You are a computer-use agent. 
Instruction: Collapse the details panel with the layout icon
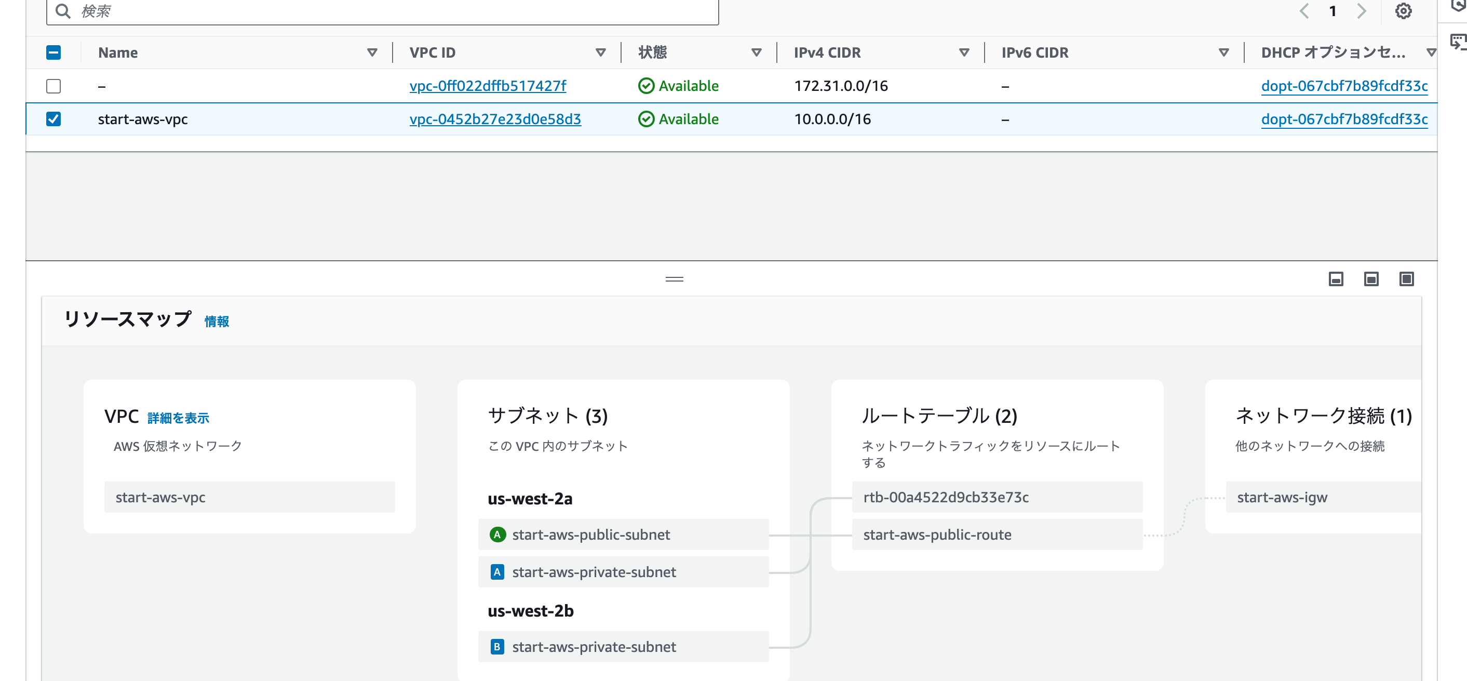pyautogui.click(x=1336, y=279)
